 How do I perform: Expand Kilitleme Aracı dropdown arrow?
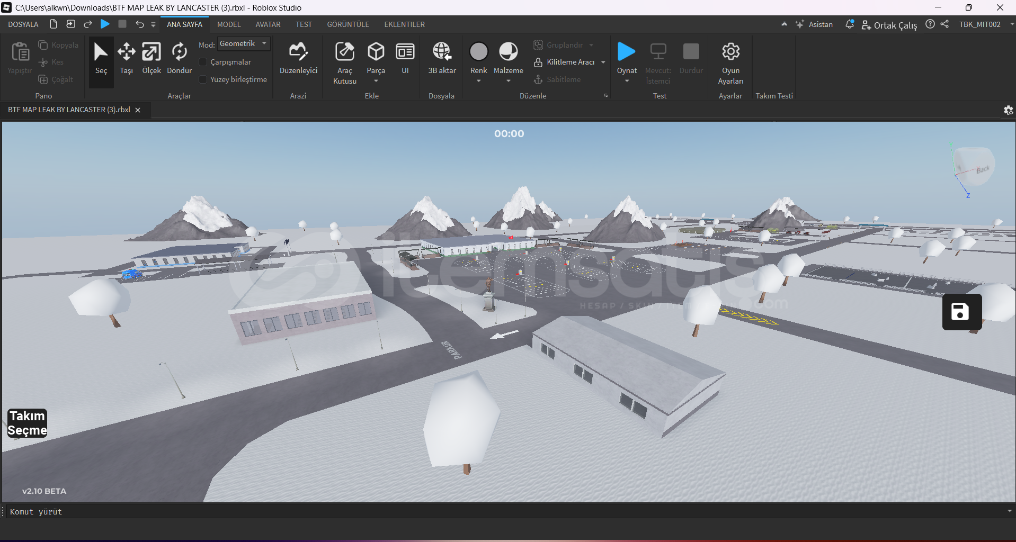click(x=603, y=62)
